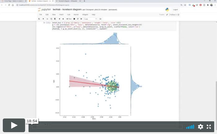Move the selected cell down

click(x=63, y=19)
